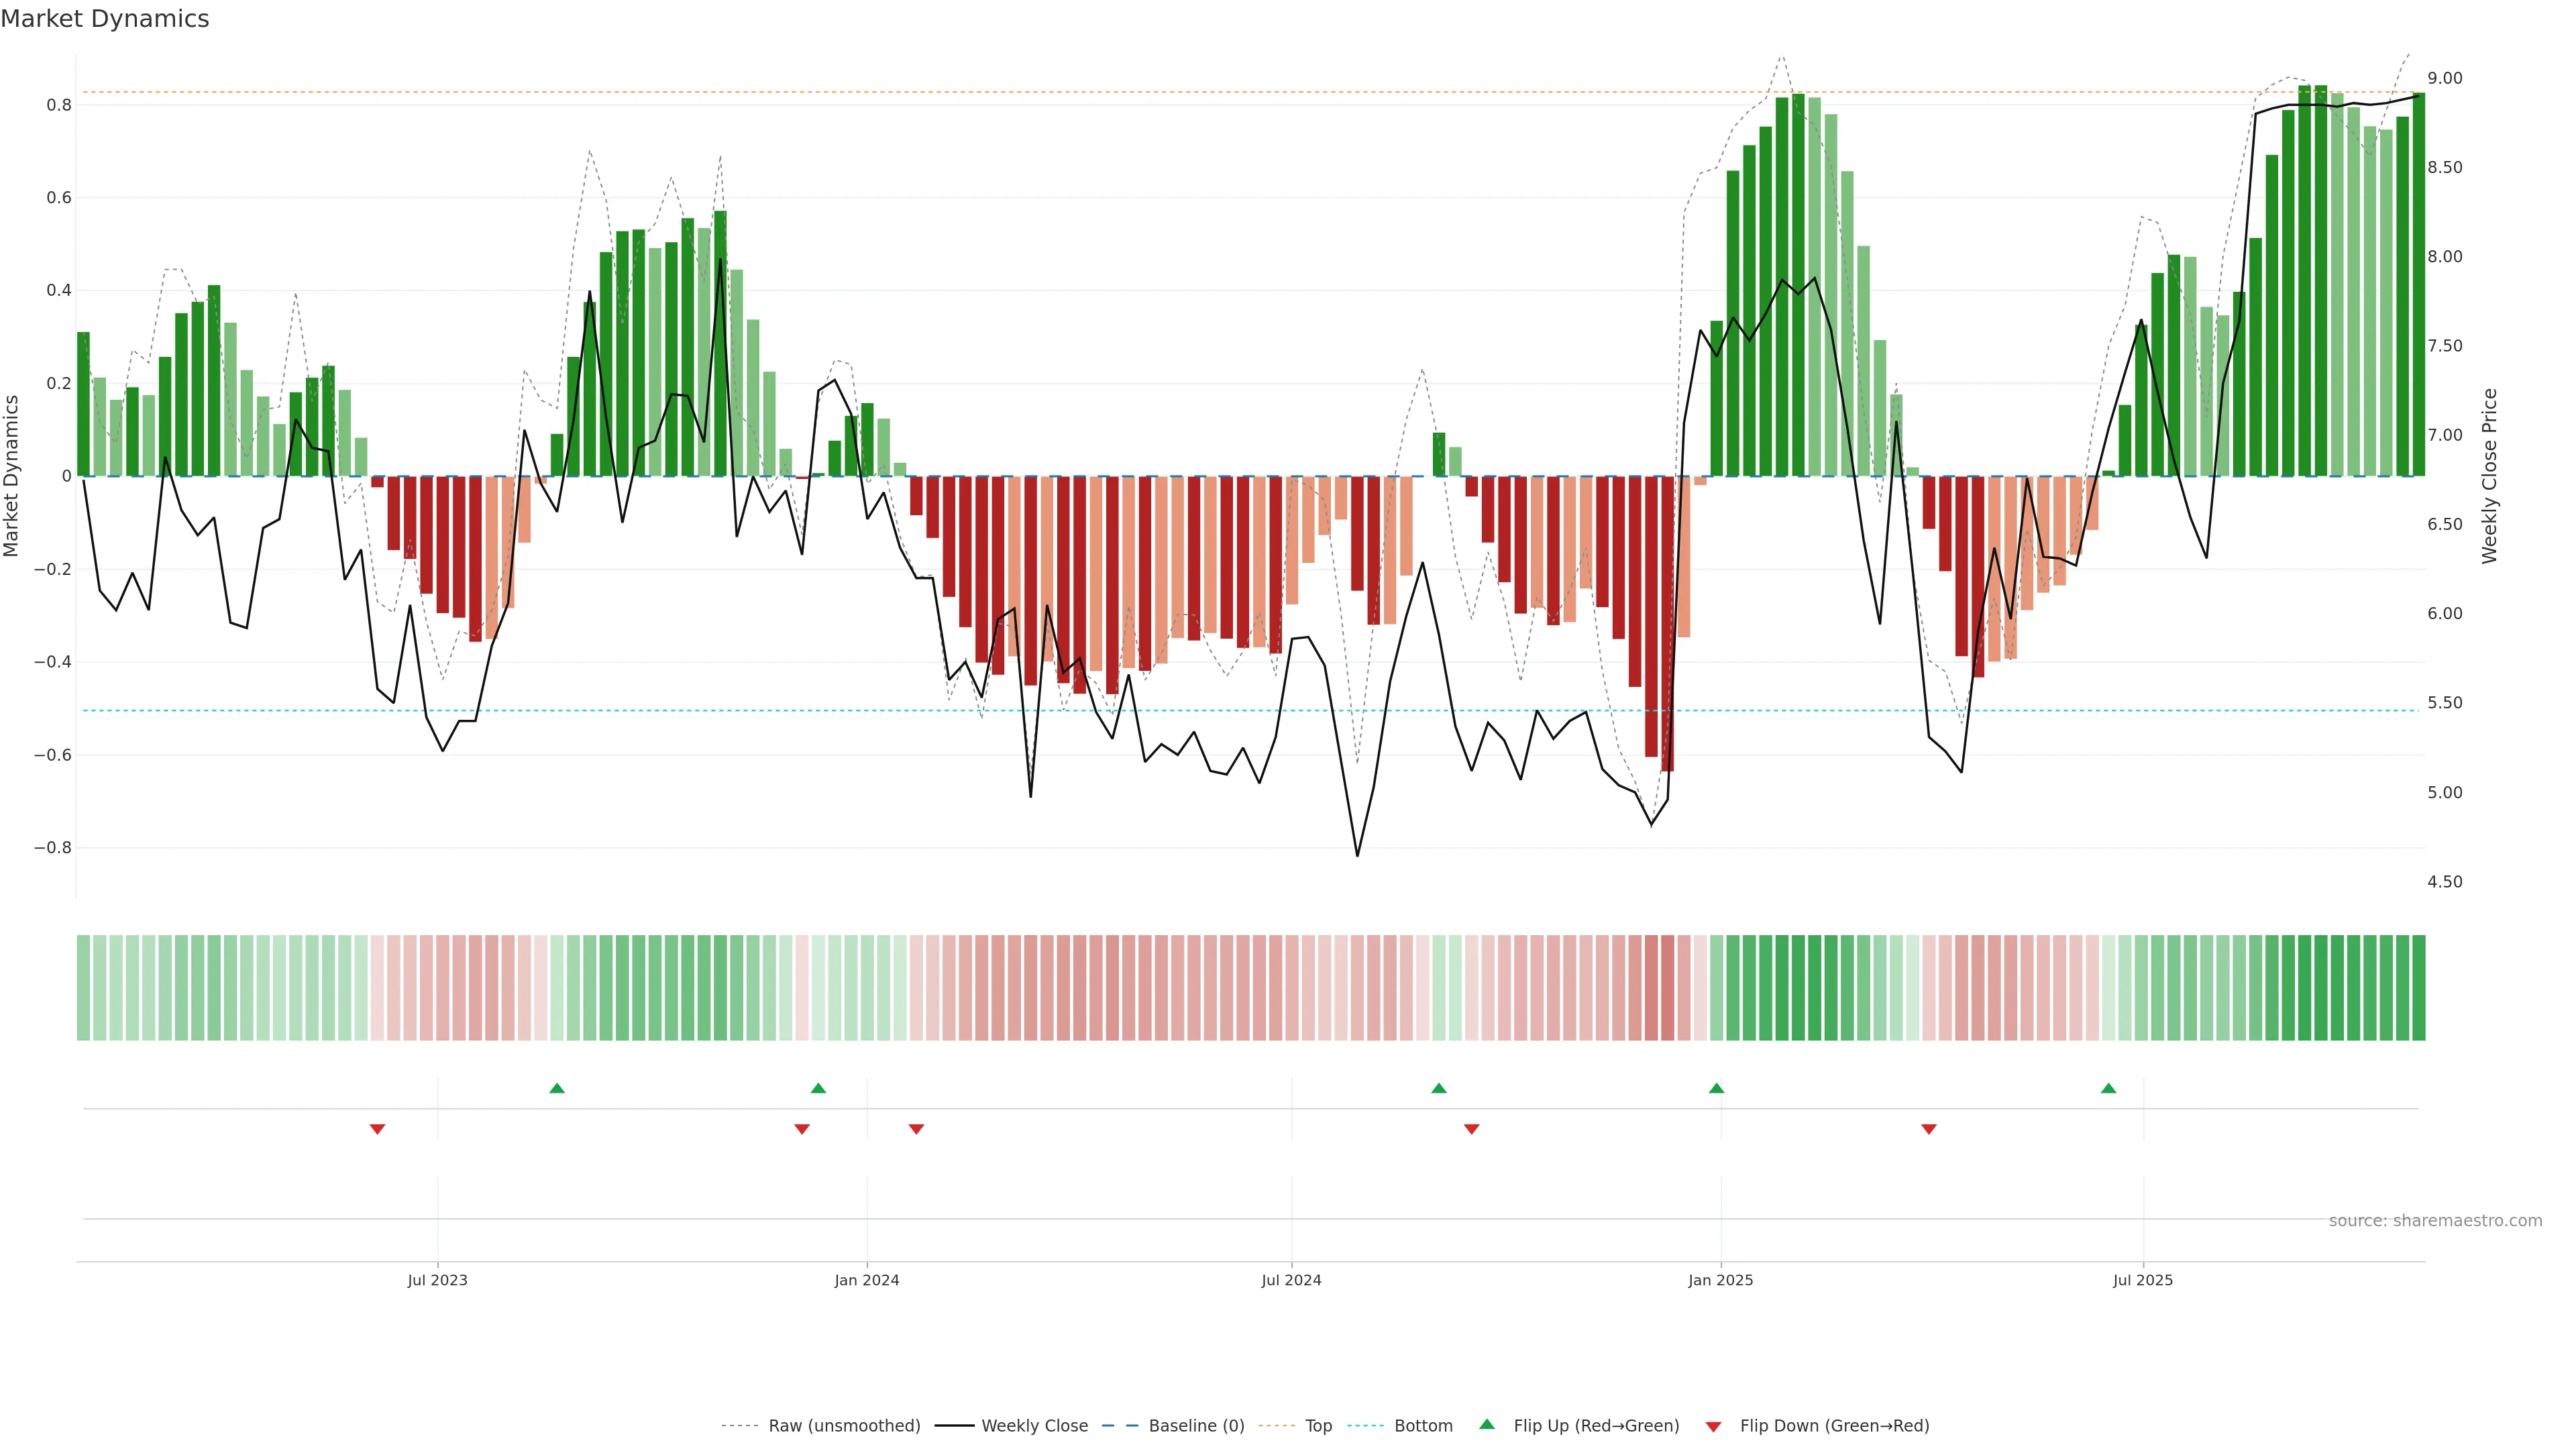Click the Market Dynamics chart title
This screenshot has width=2576, height=1449.
(x=105, y=19)
